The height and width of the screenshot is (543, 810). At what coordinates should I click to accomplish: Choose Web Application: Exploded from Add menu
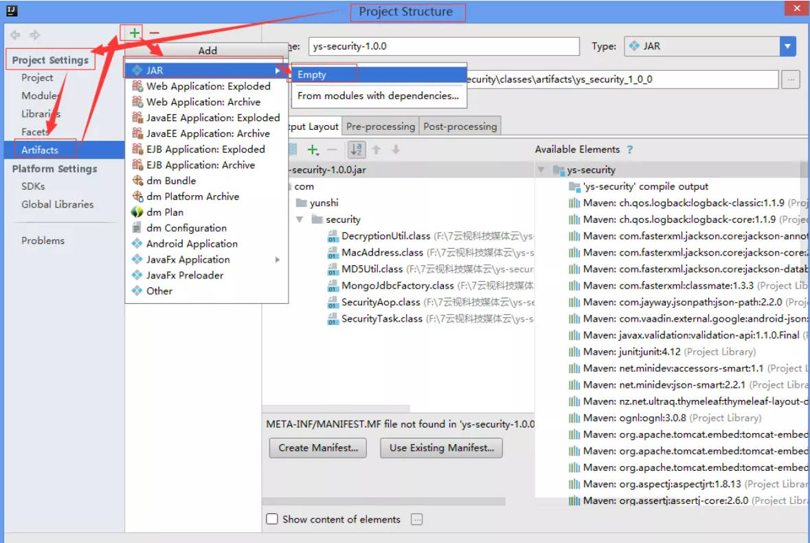pos(208,86)
